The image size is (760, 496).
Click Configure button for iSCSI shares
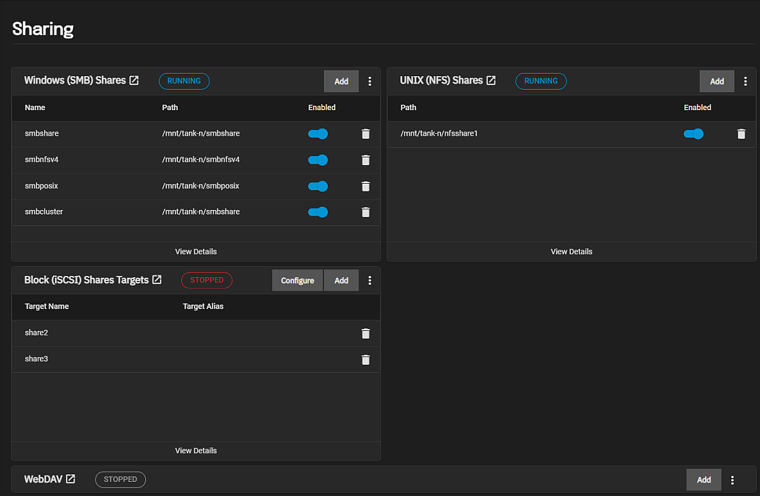pyautogui.click(x=297, y=280)
